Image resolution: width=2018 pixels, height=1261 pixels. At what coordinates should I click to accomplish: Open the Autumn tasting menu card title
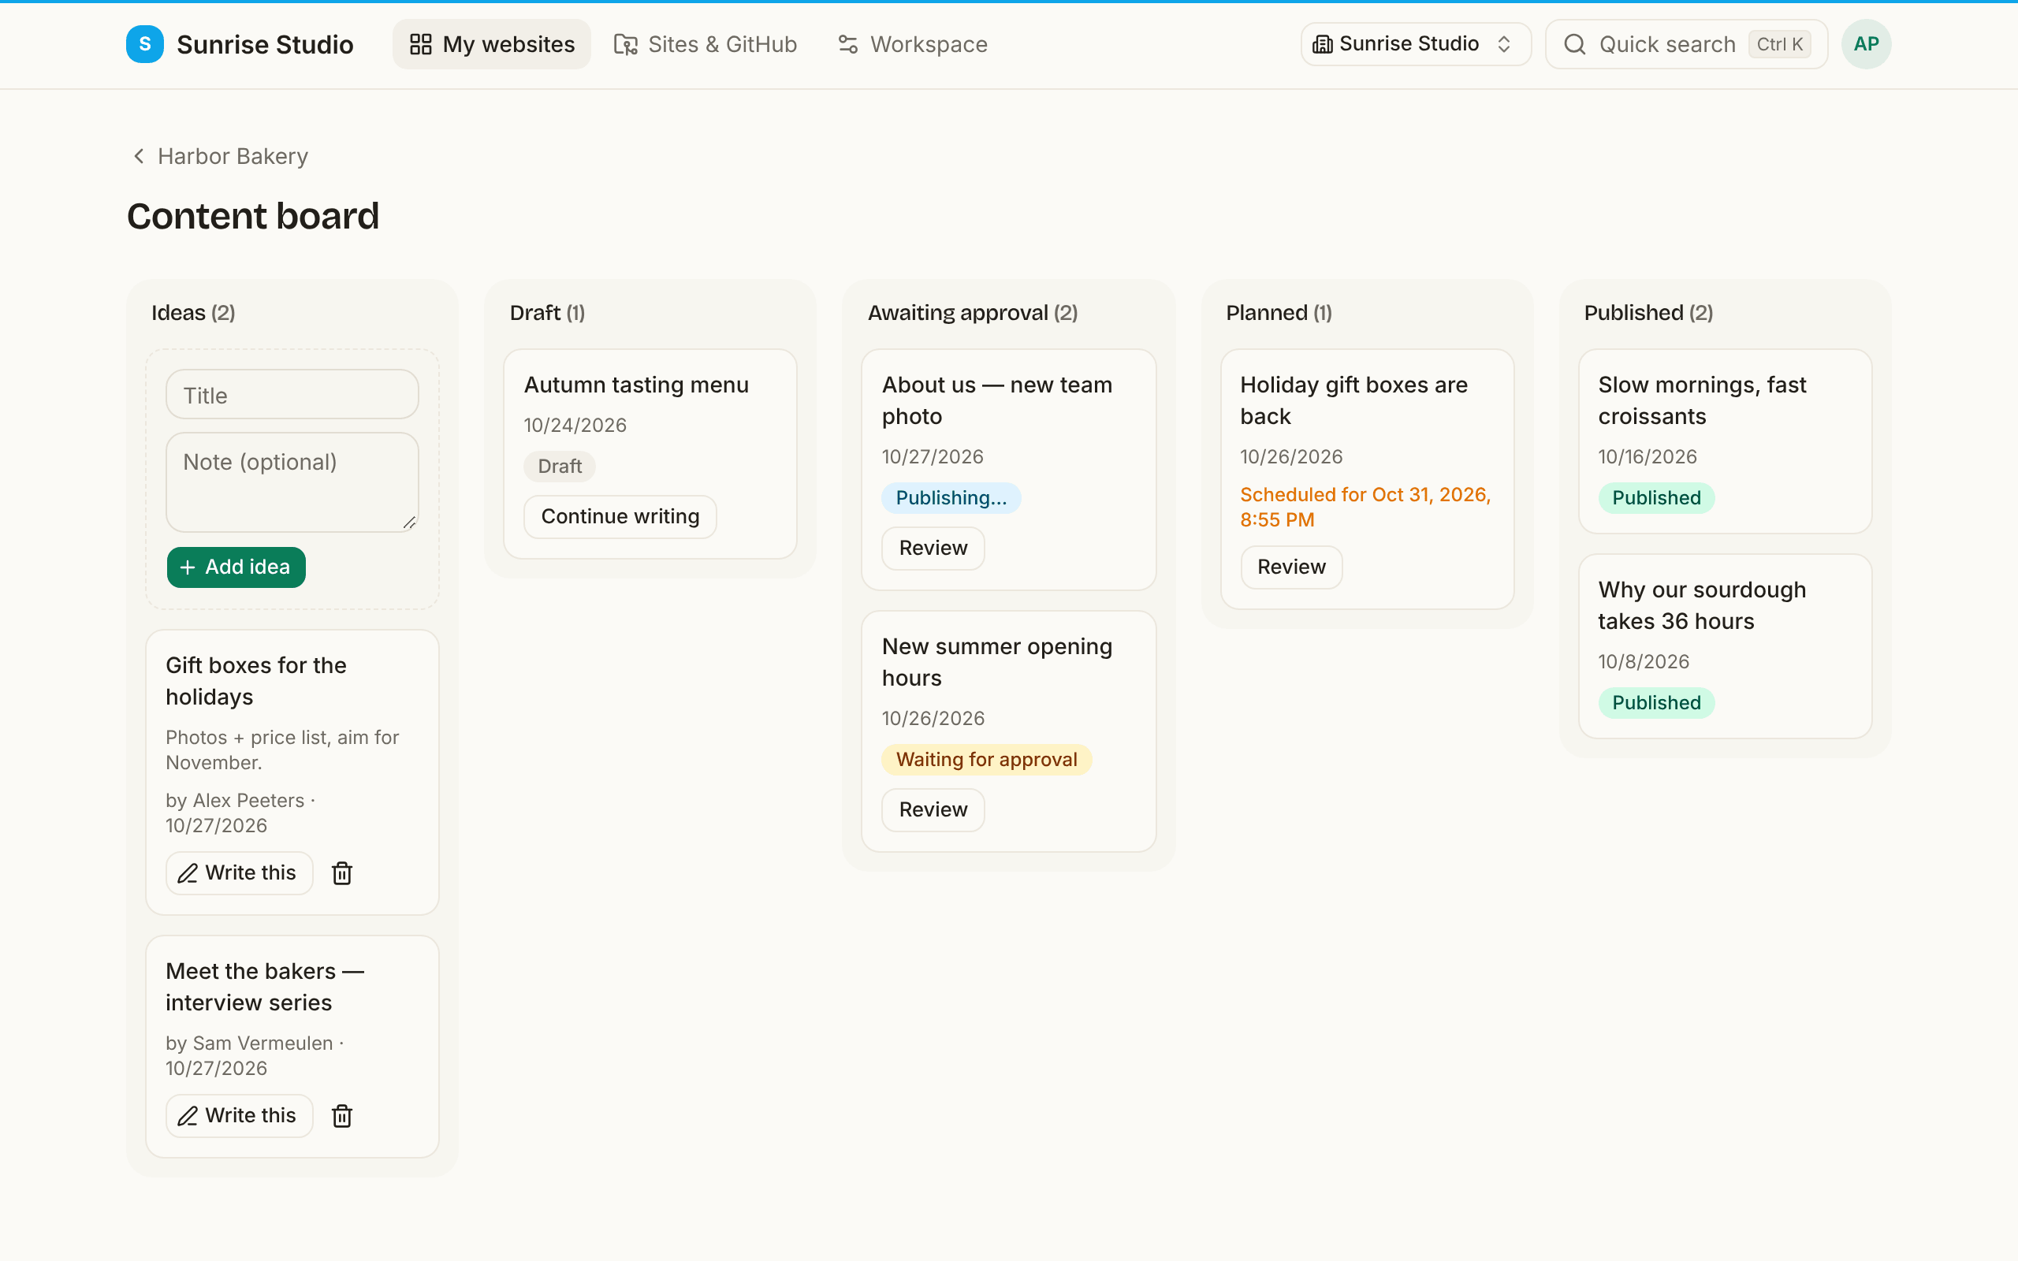tap(636, 385)
